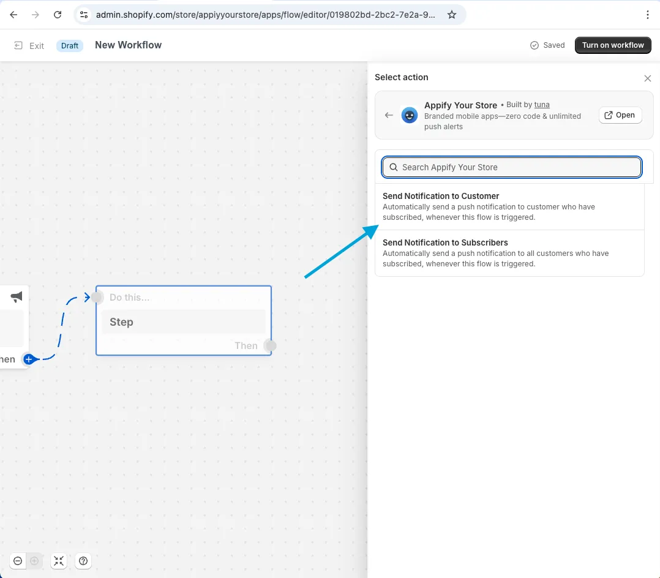Go back using browser back arrow
660x578 pixels.
(x=13, y=15)
